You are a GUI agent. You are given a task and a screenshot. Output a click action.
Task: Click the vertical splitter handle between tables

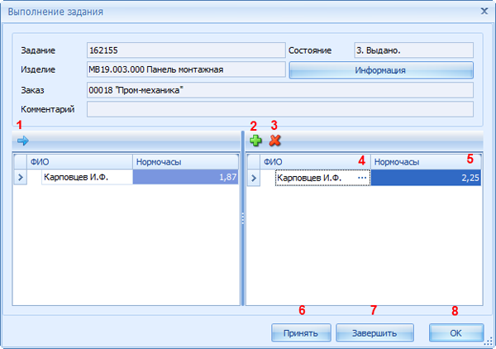(243, 218)
